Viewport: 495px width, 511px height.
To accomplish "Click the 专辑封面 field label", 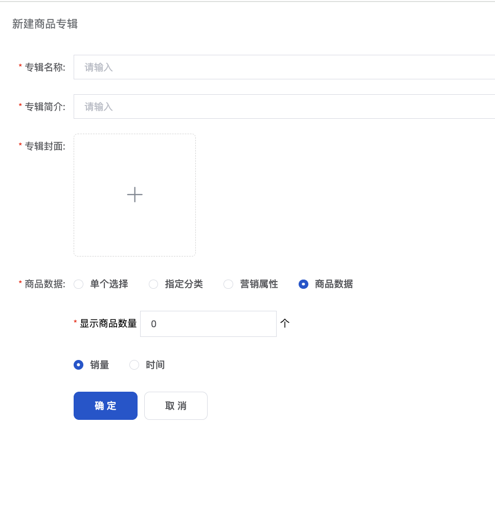I will (x=45, y=146).
